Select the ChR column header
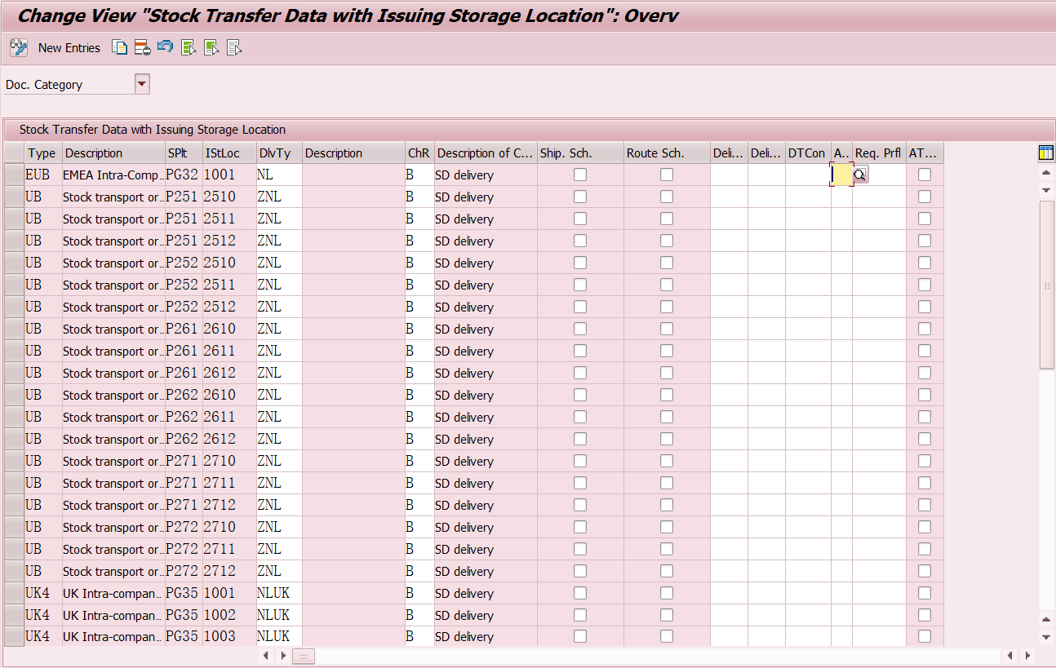 coord(419,153)
